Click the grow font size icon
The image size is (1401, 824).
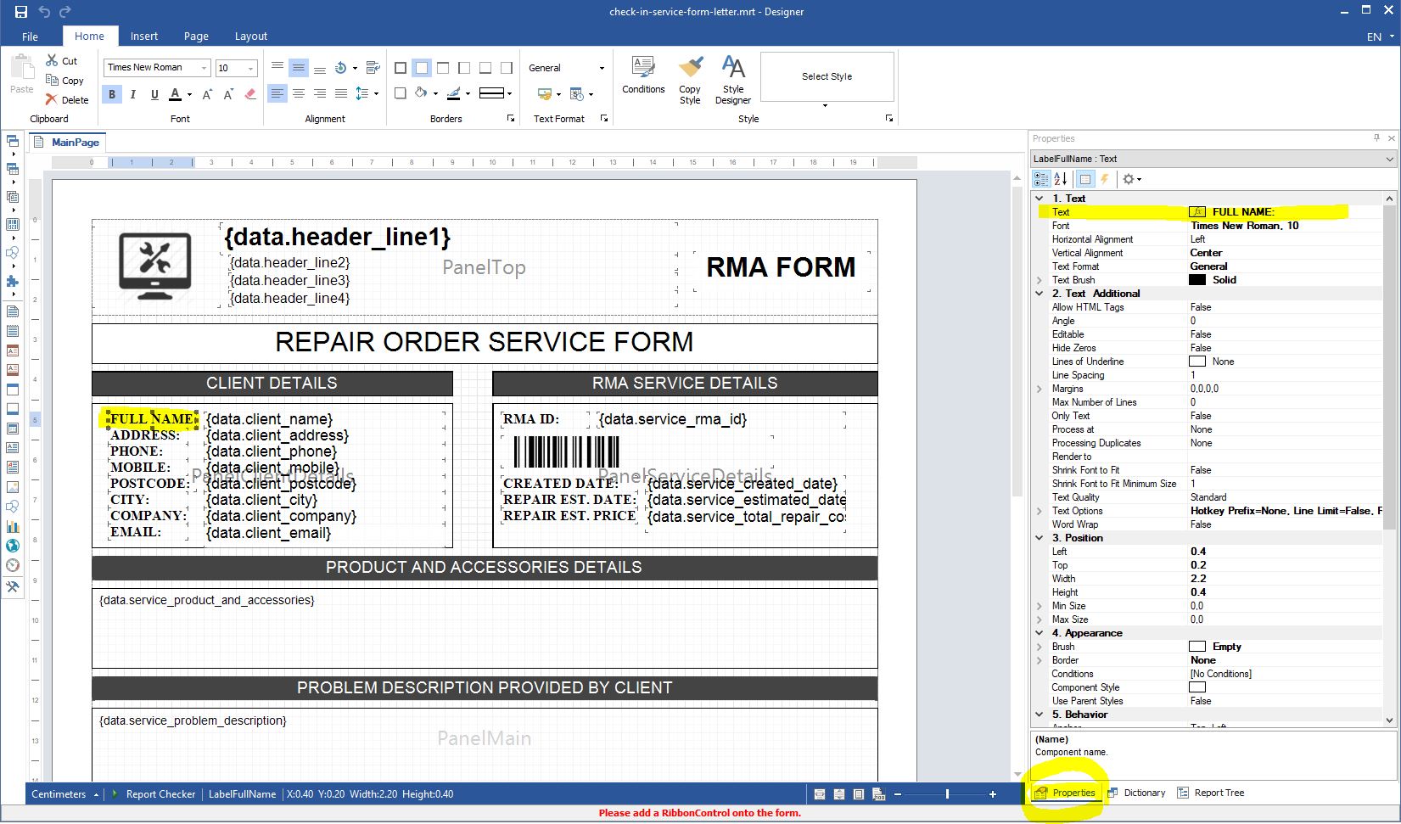coord(207,94)
